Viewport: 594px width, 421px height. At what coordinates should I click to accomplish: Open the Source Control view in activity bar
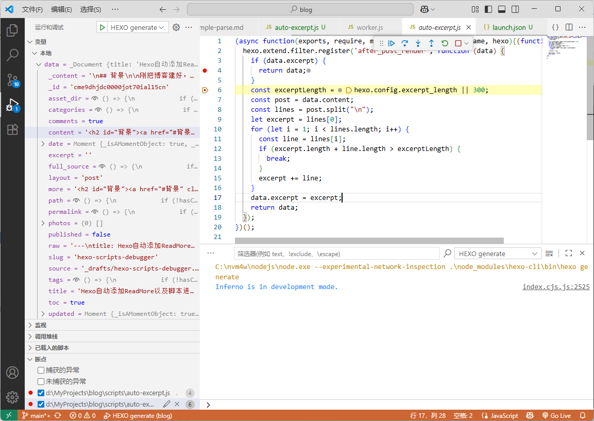pos(12,80)
